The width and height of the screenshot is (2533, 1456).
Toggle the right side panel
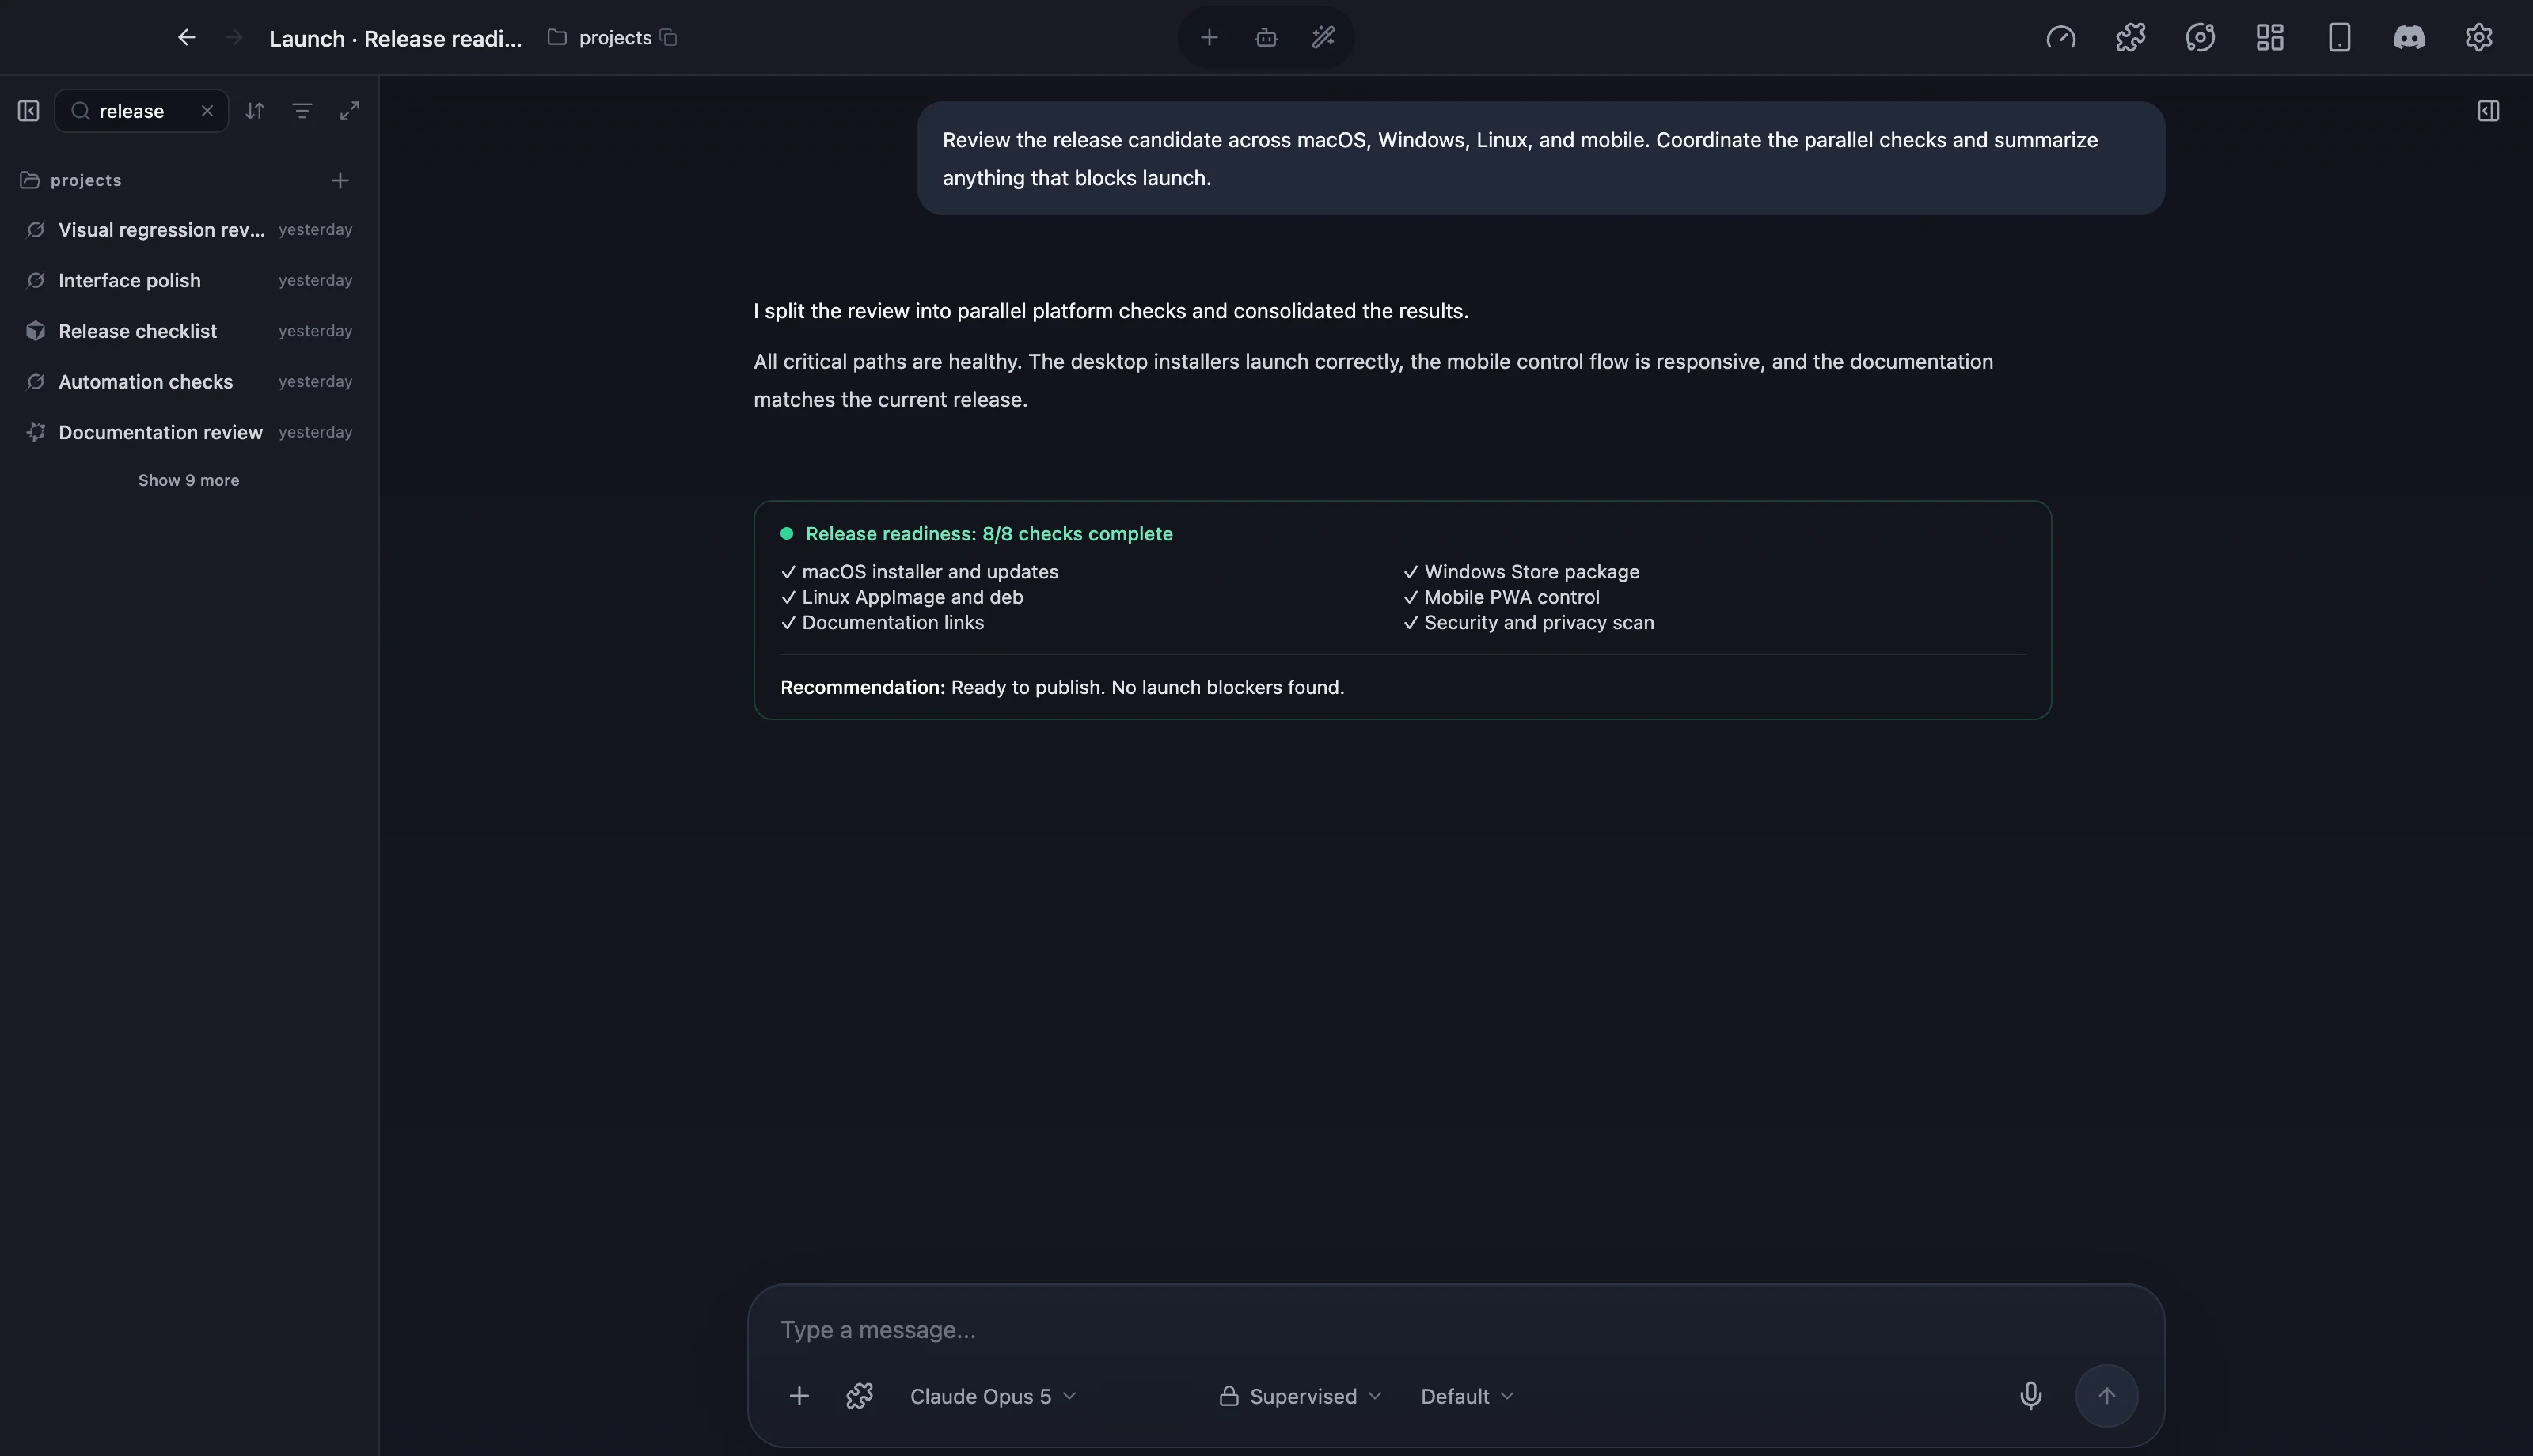click(x=2488, y=111)
